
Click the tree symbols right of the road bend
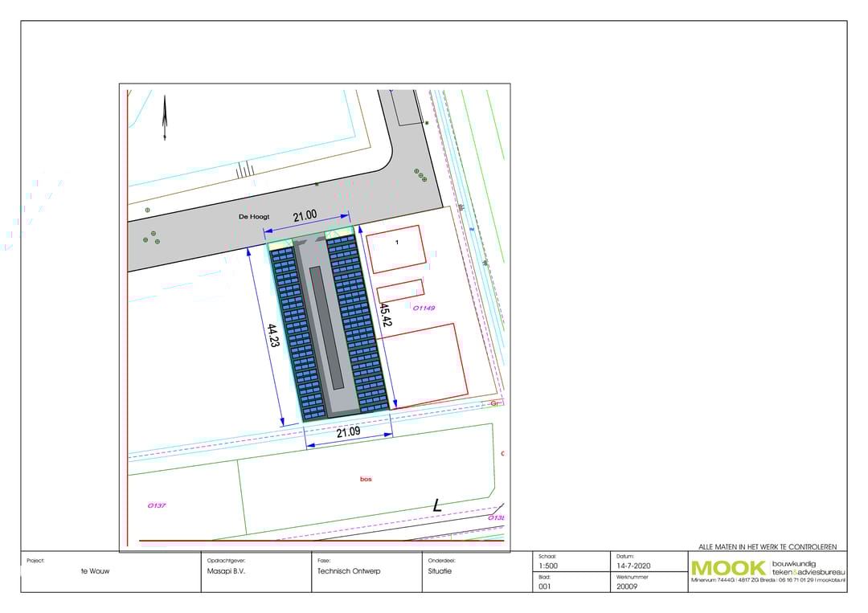pos(418,174)
